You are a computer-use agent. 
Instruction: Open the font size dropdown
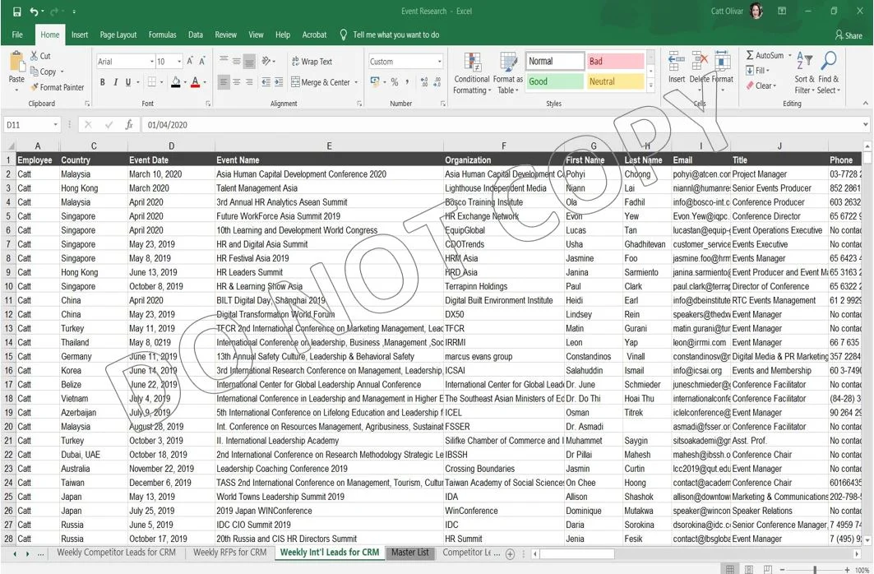pos(179,62)
